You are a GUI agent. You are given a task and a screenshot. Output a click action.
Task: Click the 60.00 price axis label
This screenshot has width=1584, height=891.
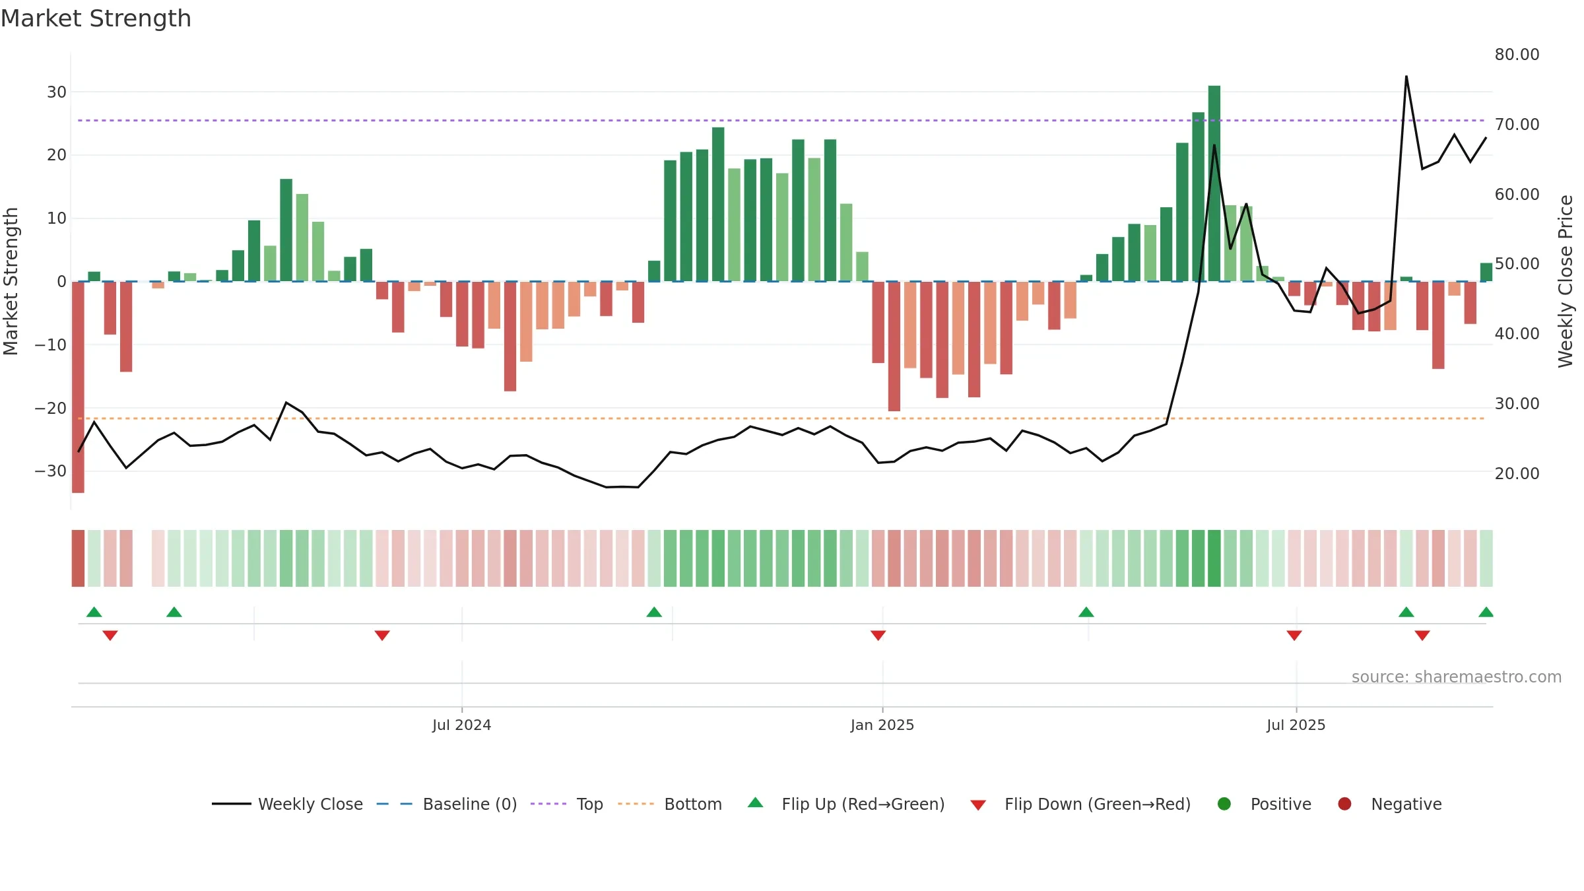[x=1517, y=194]
